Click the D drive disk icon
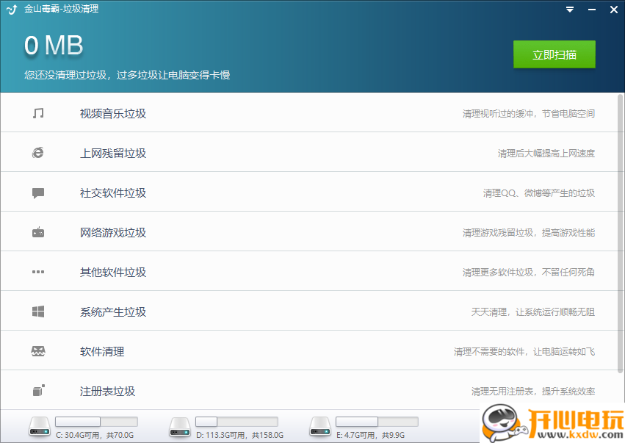Image resolution: width=625 pixels, height=443 pixels. pyautogui.click(x=179, y=425)
